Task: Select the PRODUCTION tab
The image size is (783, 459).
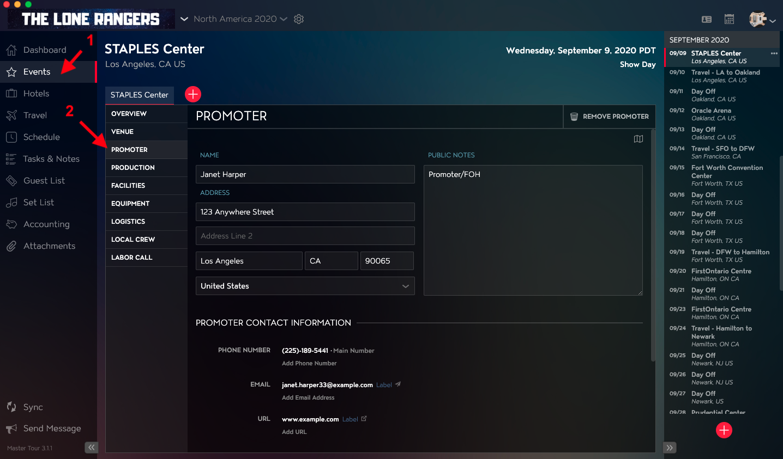Action: [x=146, y=168]
